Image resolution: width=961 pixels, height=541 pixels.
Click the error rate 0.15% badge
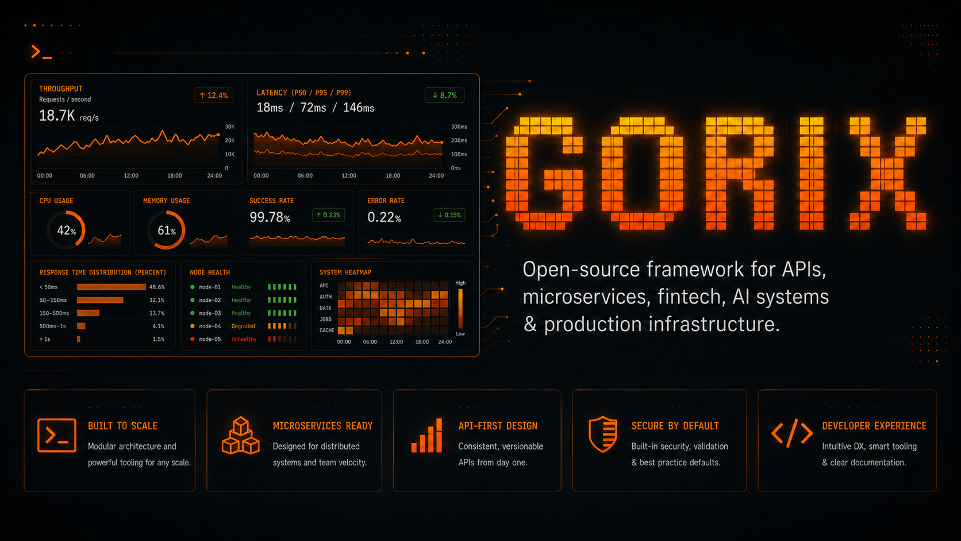click(x=449, y=215)
